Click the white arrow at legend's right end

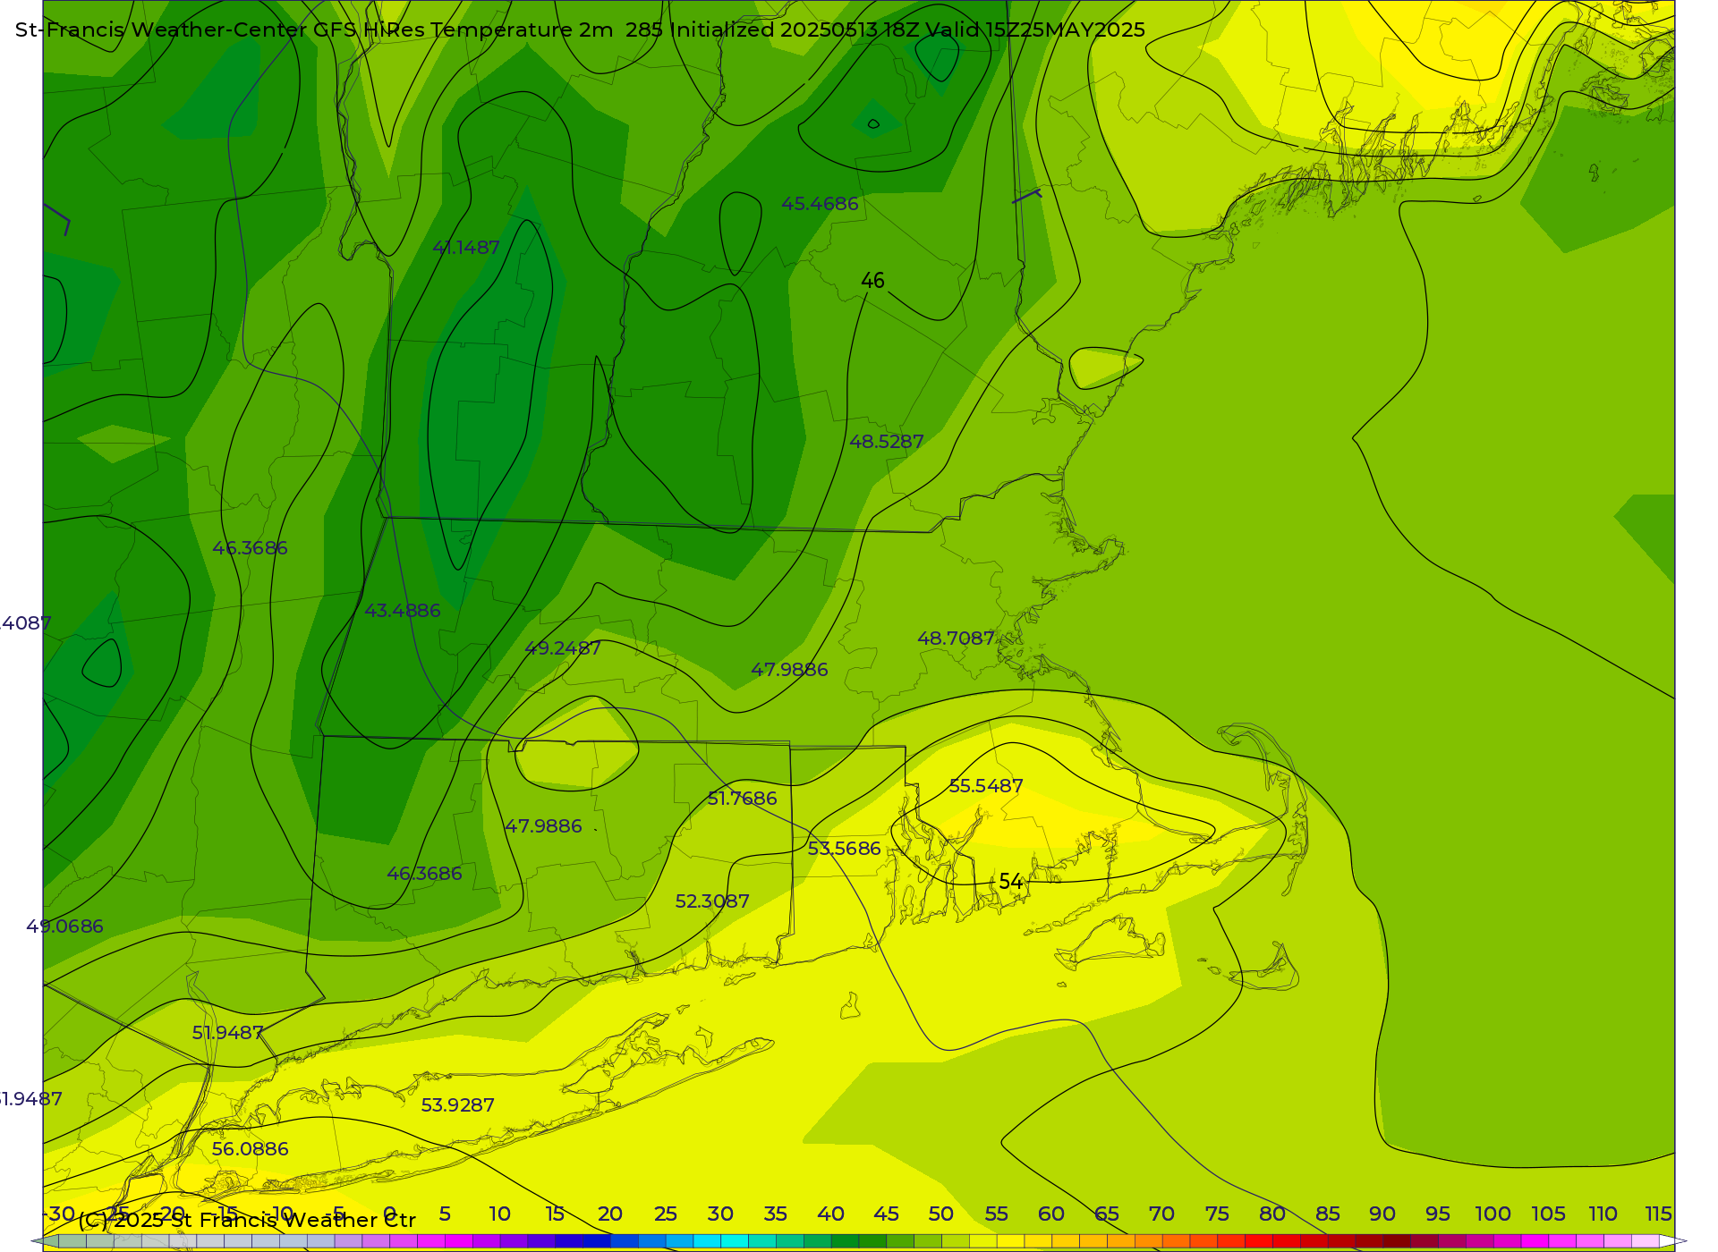(x=1673, y=1241)
